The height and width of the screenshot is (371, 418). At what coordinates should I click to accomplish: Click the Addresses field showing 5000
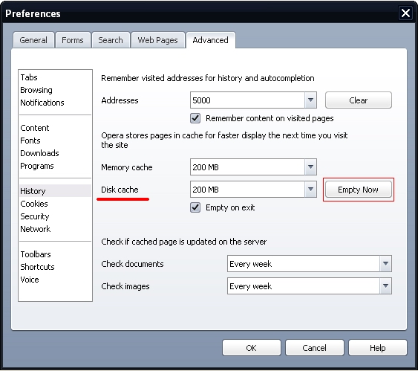coord(248,100)
